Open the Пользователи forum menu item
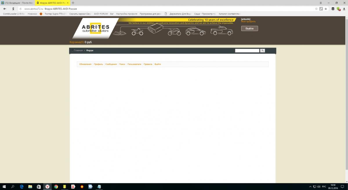This screenshot has width=348, height=190. tap(134, 64)
